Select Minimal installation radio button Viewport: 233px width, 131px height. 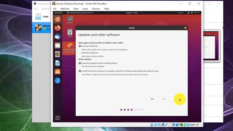(80, 53)
